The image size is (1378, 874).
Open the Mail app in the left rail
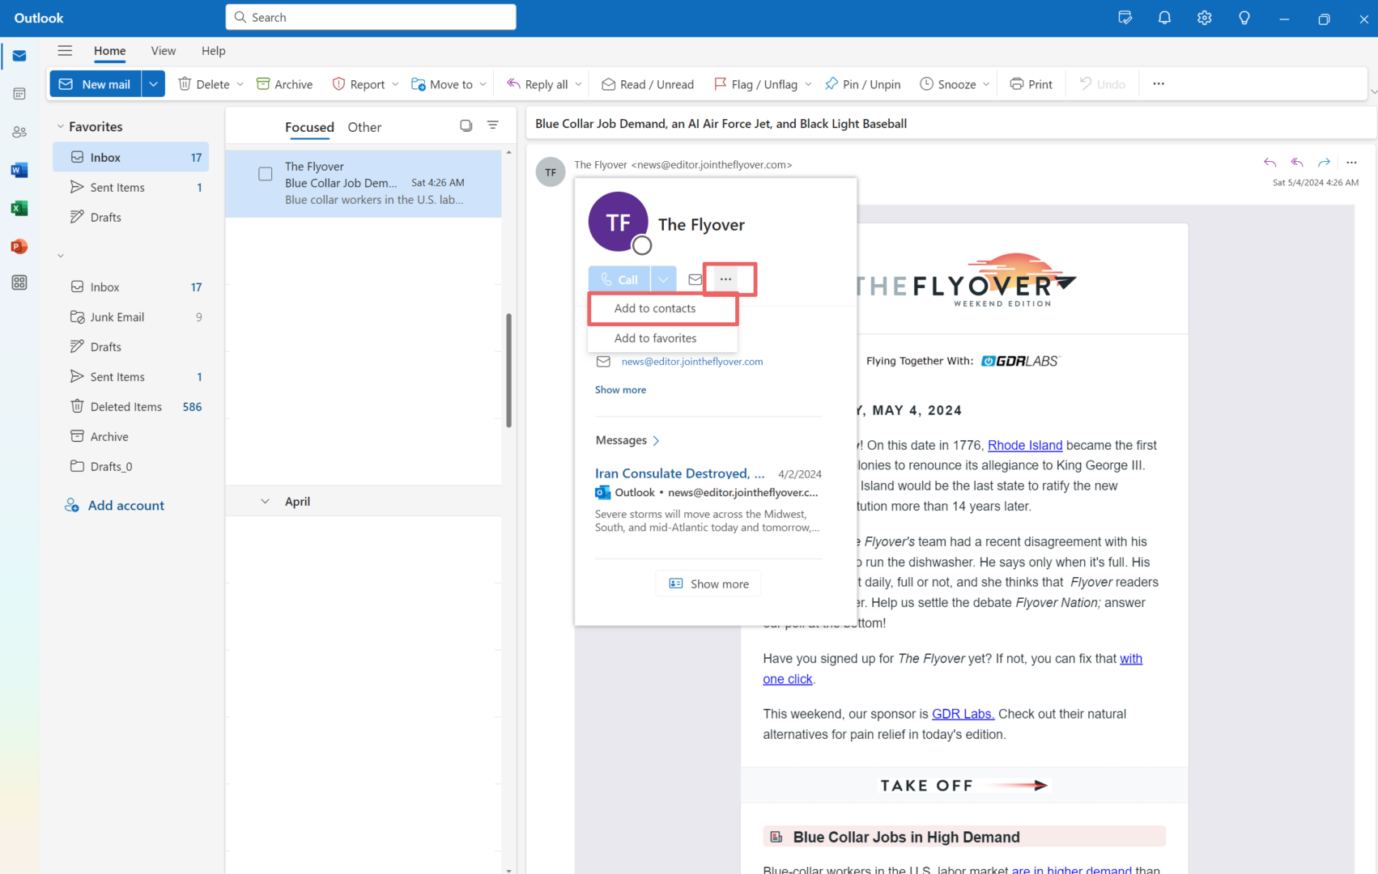[19, 56]
